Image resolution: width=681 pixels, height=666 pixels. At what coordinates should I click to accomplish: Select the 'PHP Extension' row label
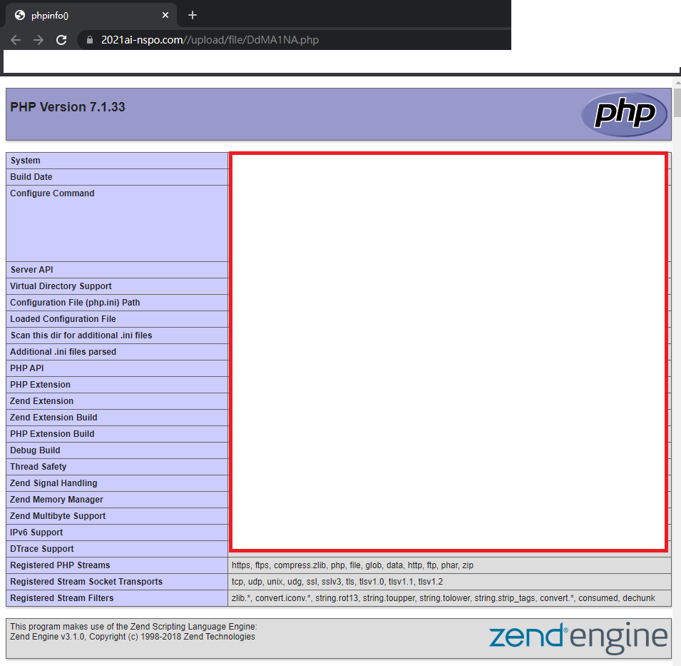41,385
